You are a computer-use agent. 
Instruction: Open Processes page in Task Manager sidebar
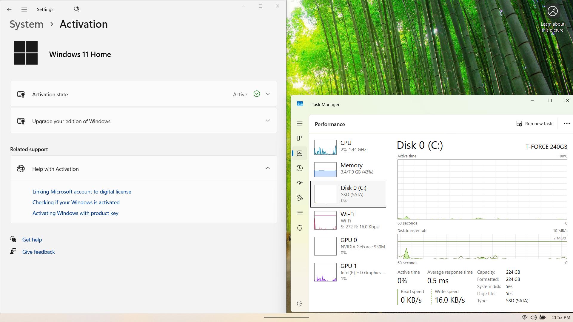click(x=300, y=138)
